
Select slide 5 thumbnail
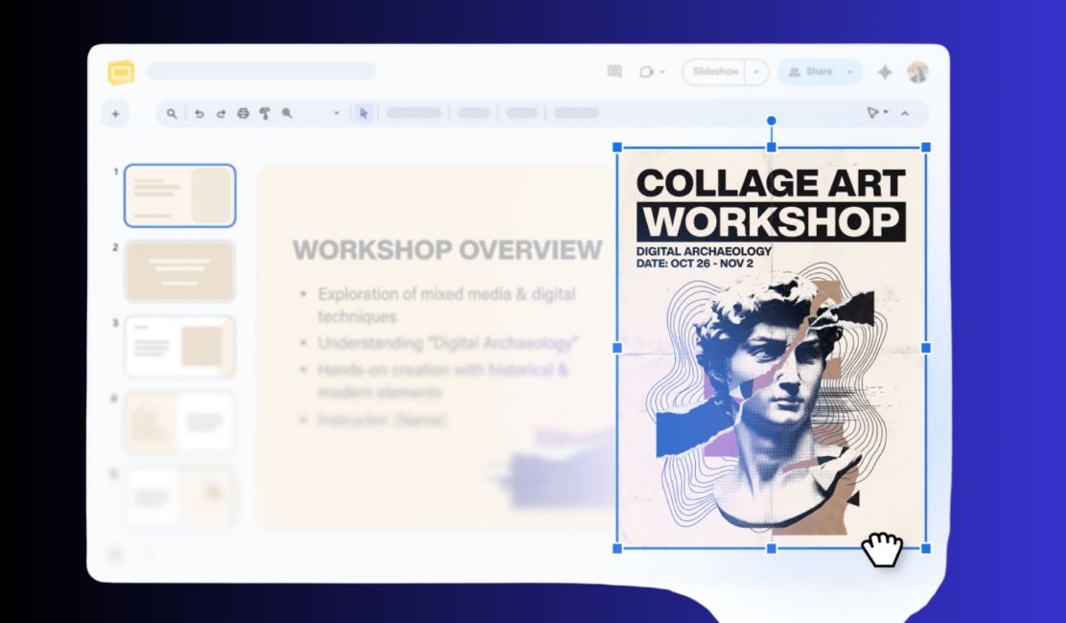180,496
